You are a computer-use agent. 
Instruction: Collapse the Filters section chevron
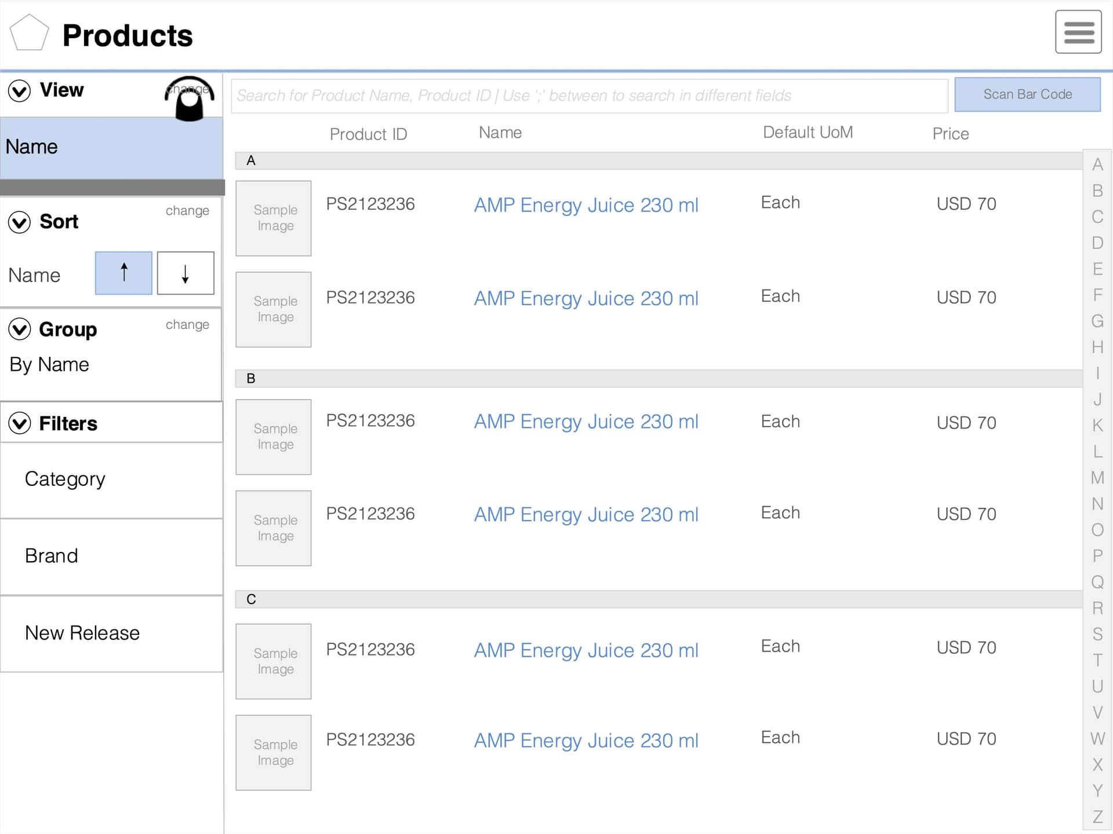point(19,423)
